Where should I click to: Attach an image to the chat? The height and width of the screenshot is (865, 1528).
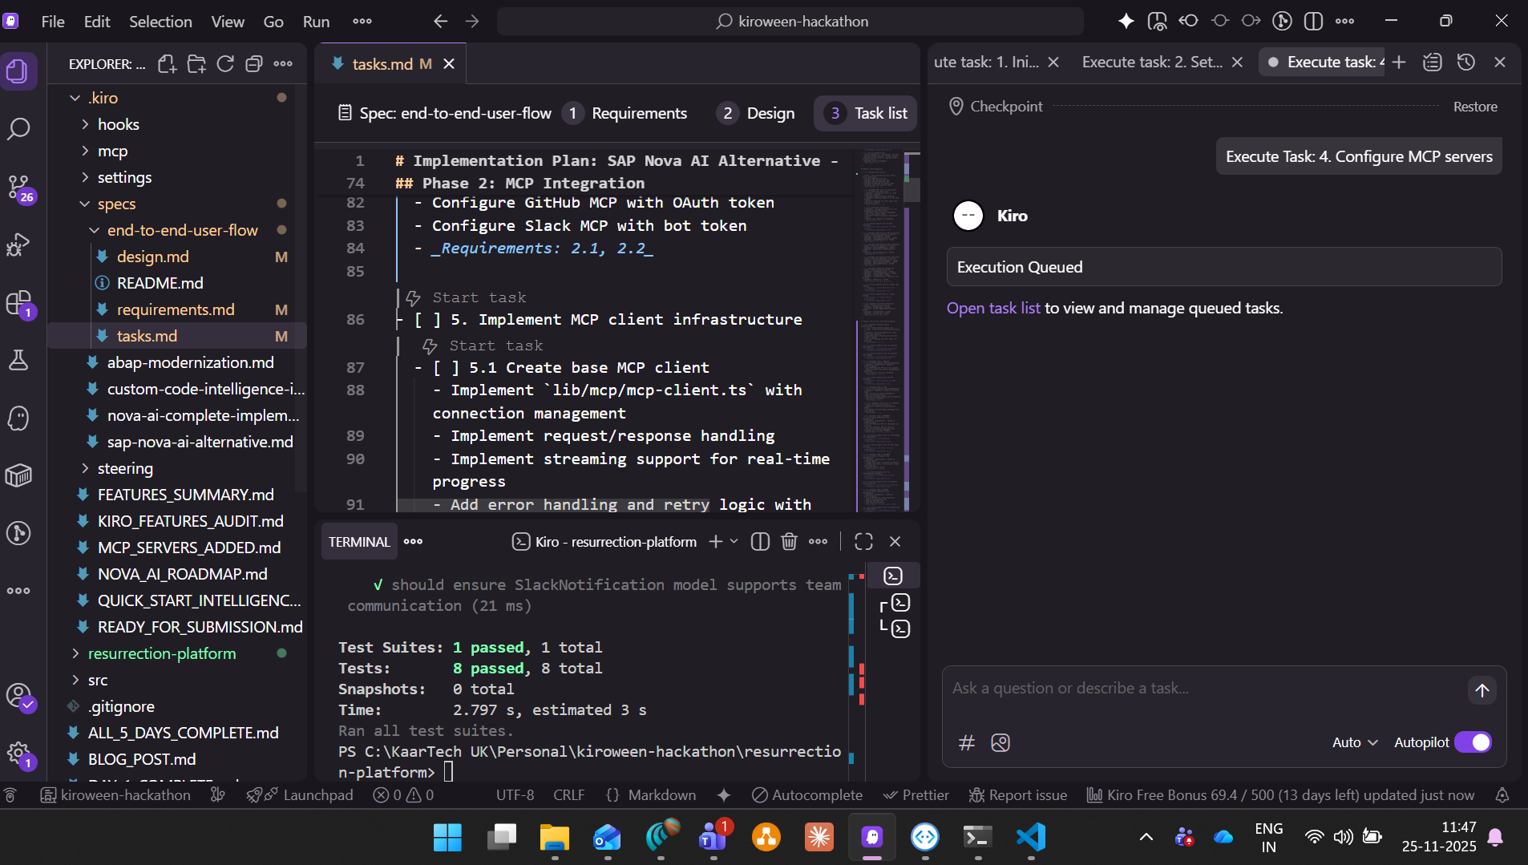pos(1000,743)
